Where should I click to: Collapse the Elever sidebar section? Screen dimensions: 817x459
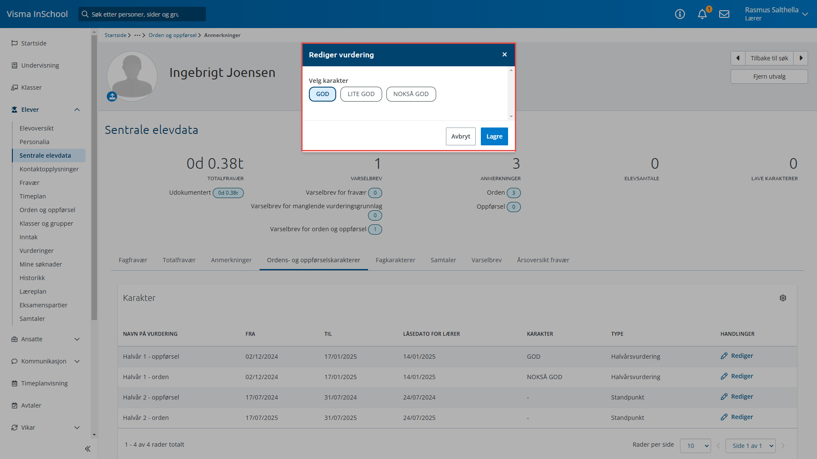click(x=77, y=110)
